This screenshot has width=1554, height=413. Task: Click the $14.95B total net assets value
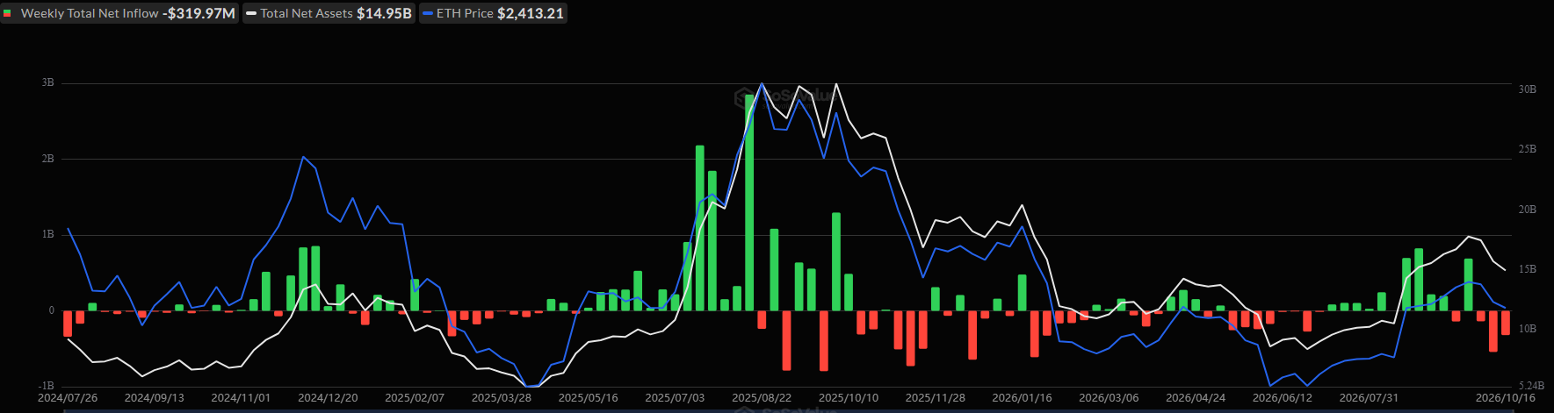(384, 13)
